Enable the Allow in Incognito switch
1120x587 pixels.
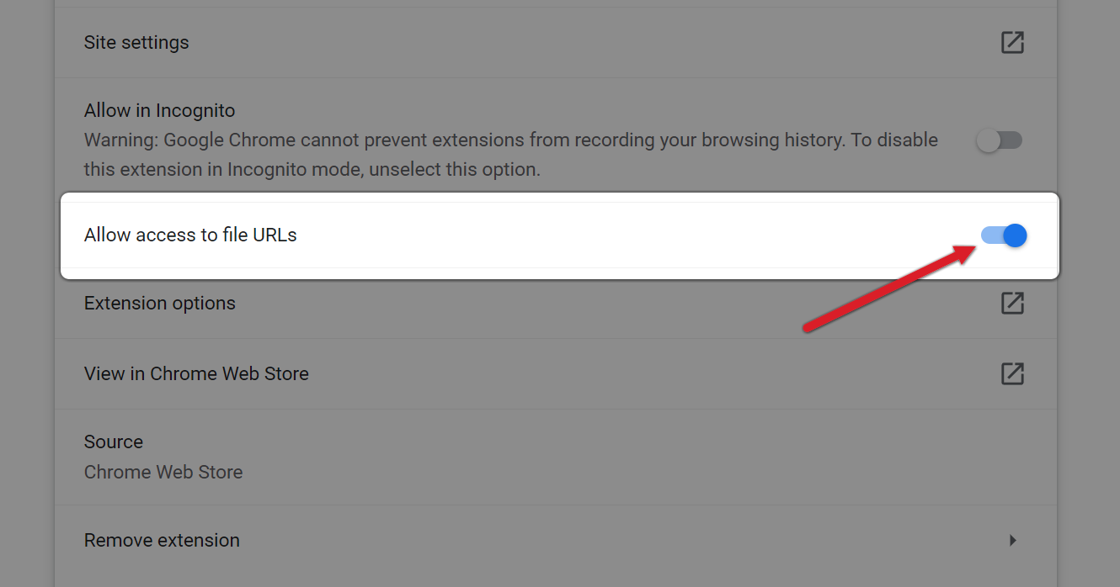pos(1000,140)
